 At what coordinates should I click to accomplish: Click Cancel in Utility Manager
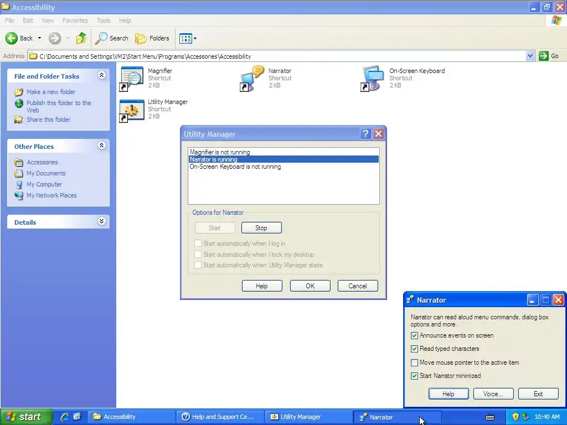pos(358,286)
